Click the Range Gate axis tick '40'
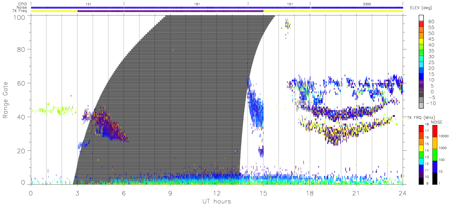This screenshot has height=209, width=453. (21, 117)
